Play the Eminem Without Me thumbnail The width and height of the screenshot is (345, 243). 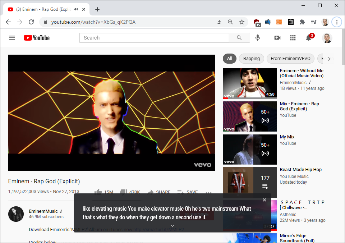point(250,83)
